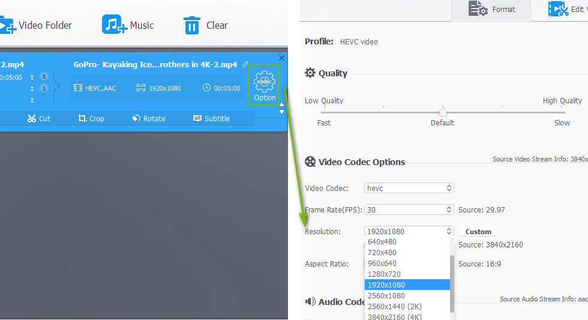This screenshot has height=320, width=588.
Task: Click the Music add icon
Action: pyautogui.click(x=113, y=25)
